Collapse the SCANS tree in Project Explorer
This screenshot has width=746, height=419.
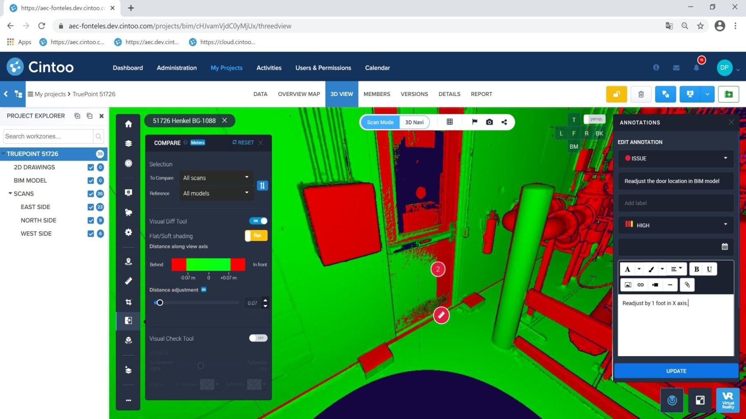pos(9,194)
